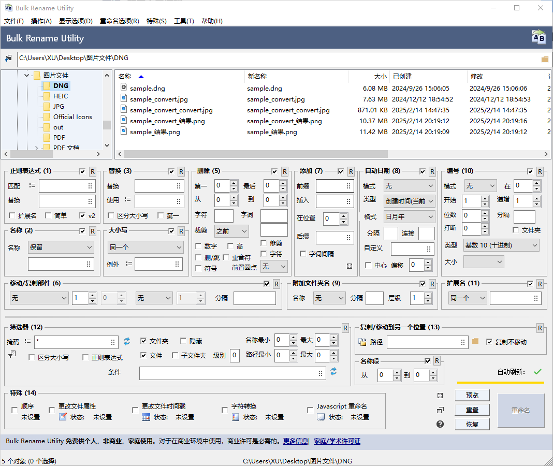The height and width of the screenshot is (466, 553).
Task: Uncheck the 复制不移动 checkbox
Action: (489, 342)
